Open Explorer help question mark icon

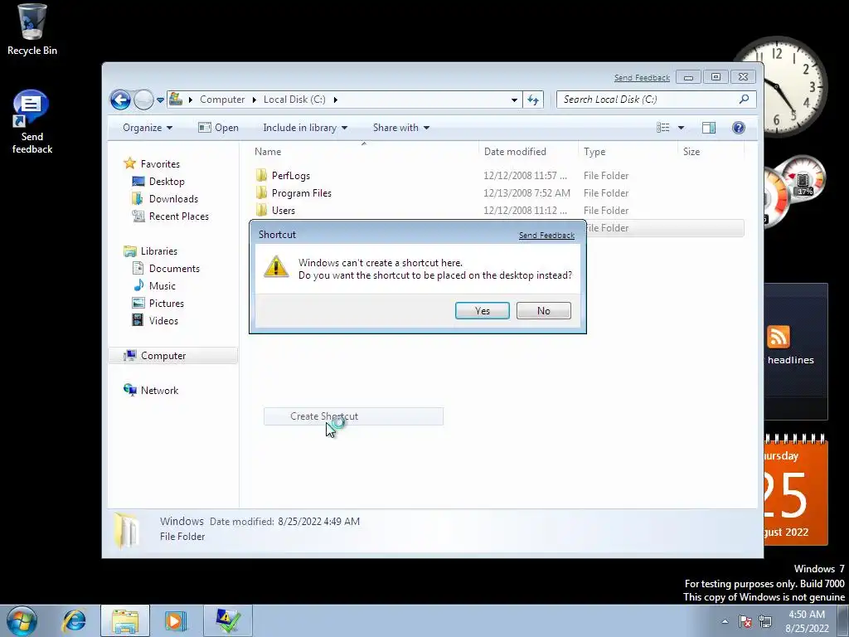pos(739,128)
